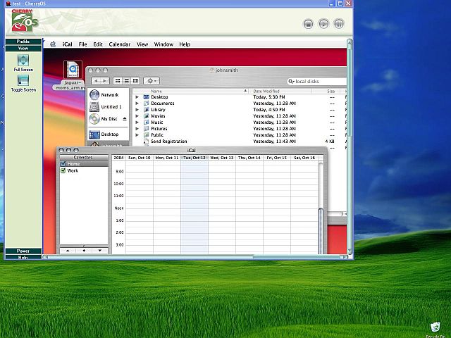Select the Send Registration file
The width and height of the screenshot is (451, 338).
click(169, 142)
